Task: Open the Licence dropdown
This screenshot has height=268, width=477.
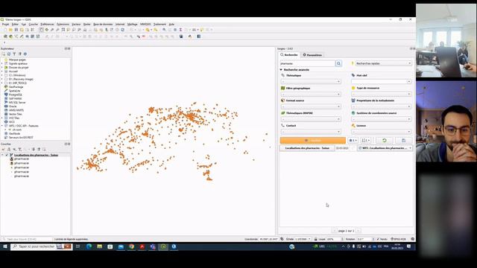Action: [381, 132]
